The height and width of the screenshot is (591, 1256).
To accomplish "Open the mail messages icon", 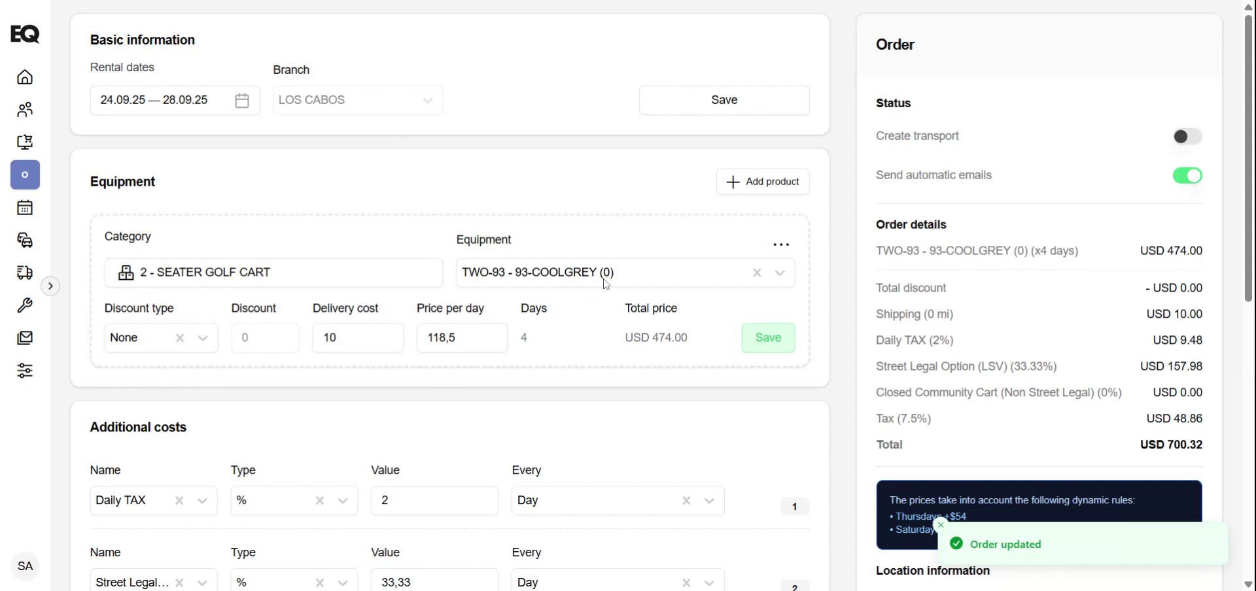I will point(25,338).
